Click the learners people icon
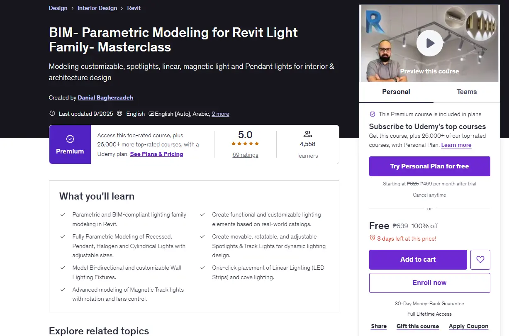509x336 pixels. (308, 134)
